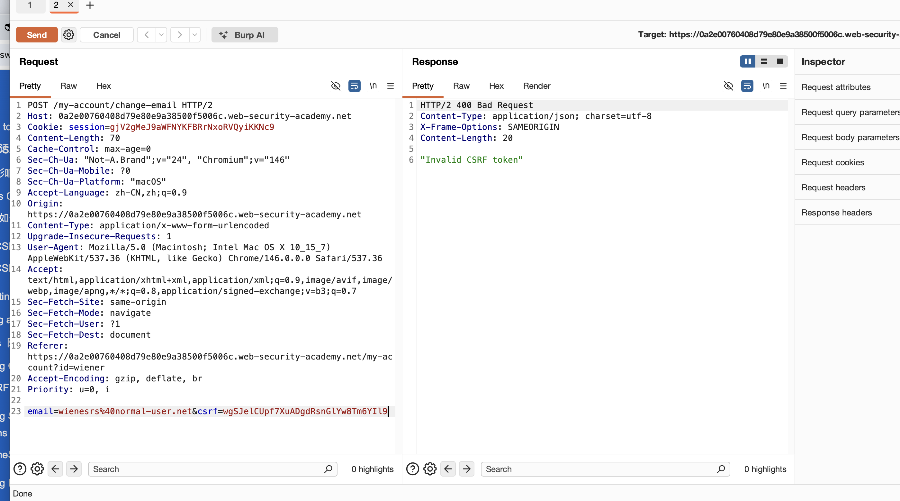The width and height of the screenshot is (900, 501).
Task: Click the Burp AI button
Action: point(245,35)
